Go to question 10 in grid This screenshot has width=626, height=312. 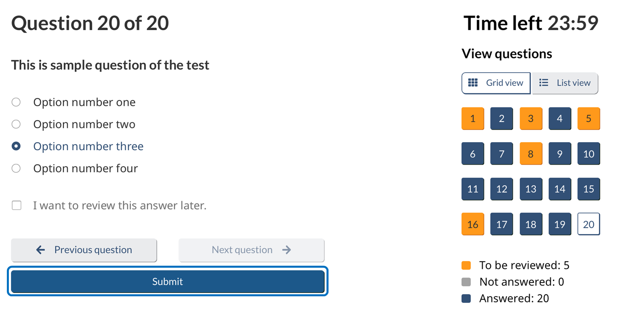pyautogui.click(x=589, y=154)
